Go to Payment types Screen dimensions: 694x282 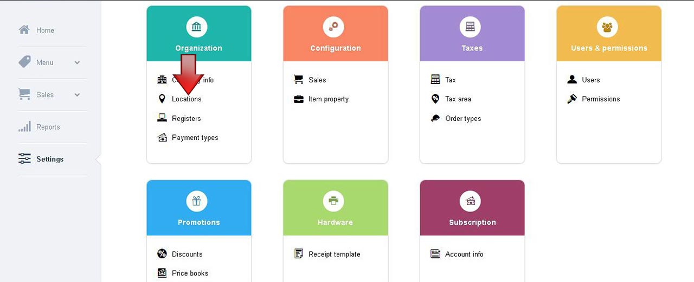point(195,138)
